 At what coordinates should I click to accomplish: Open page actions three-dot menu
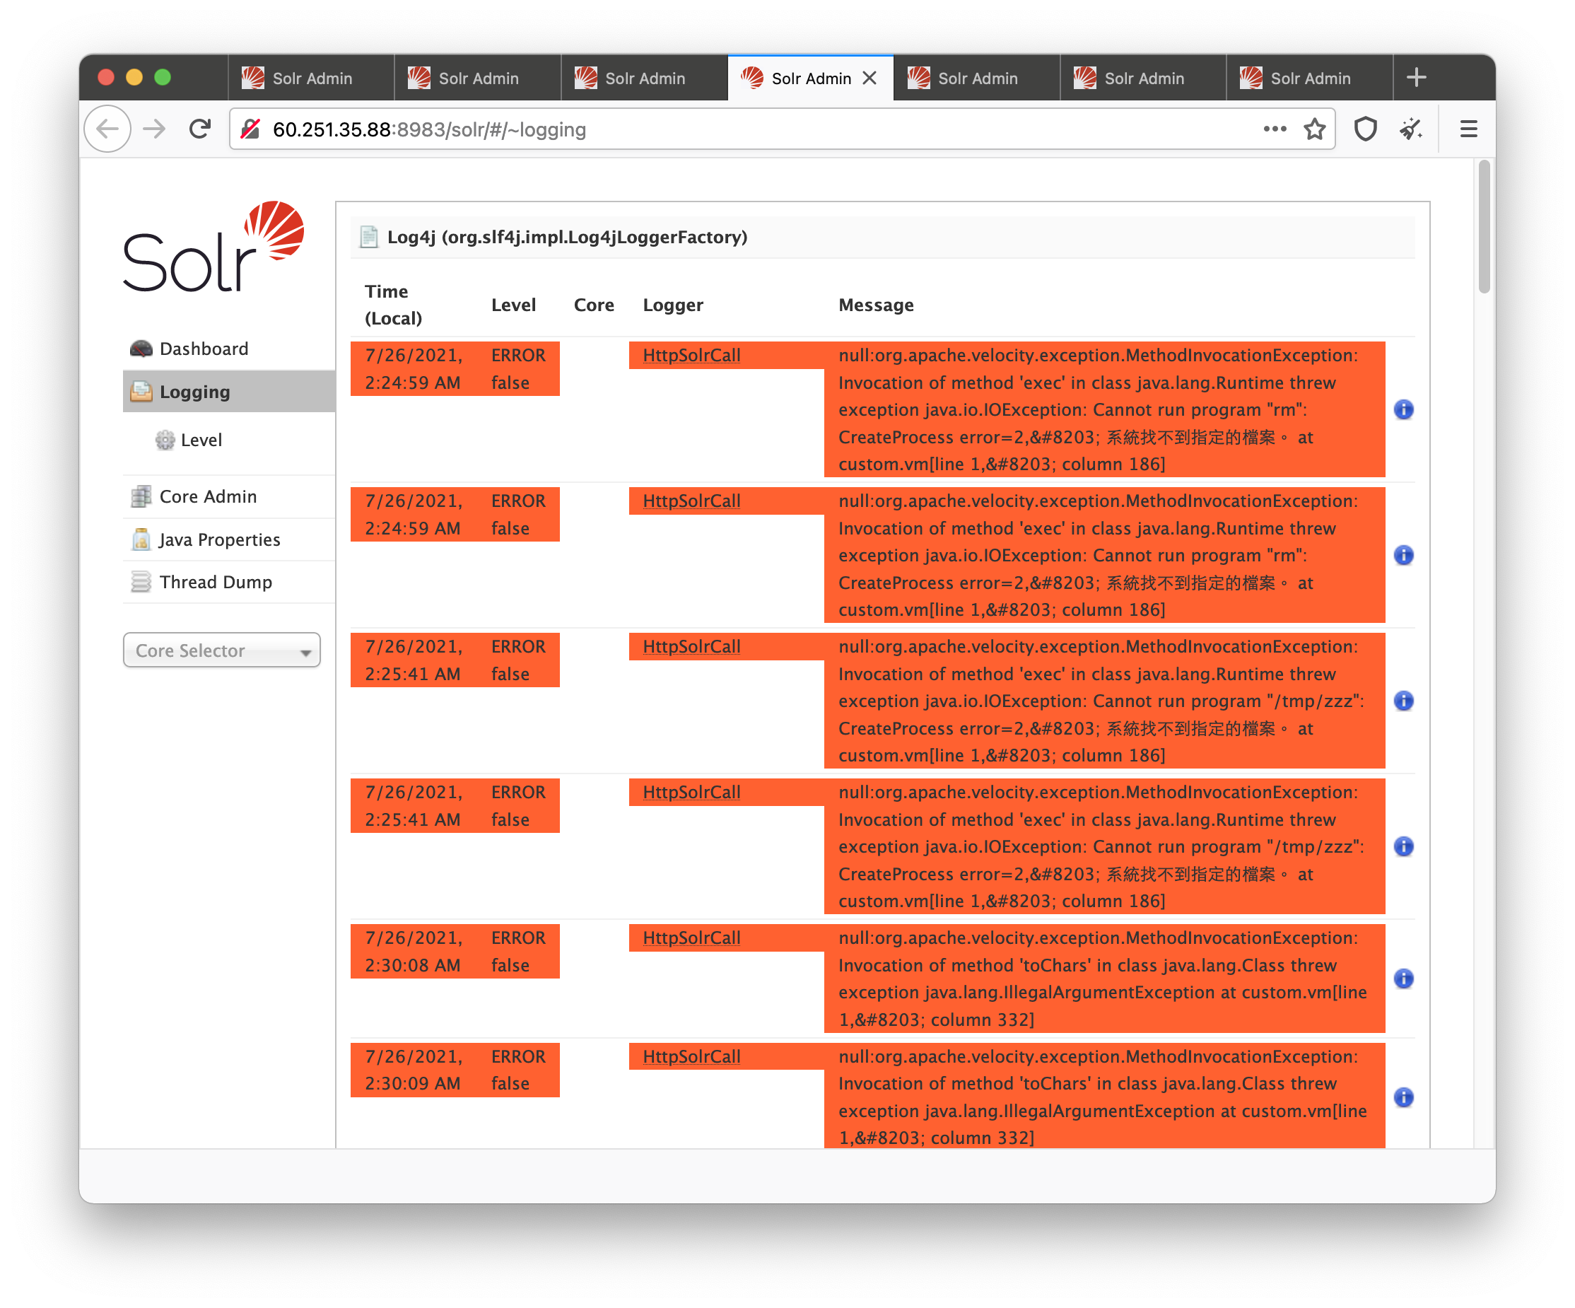[x=1275, y=129]
